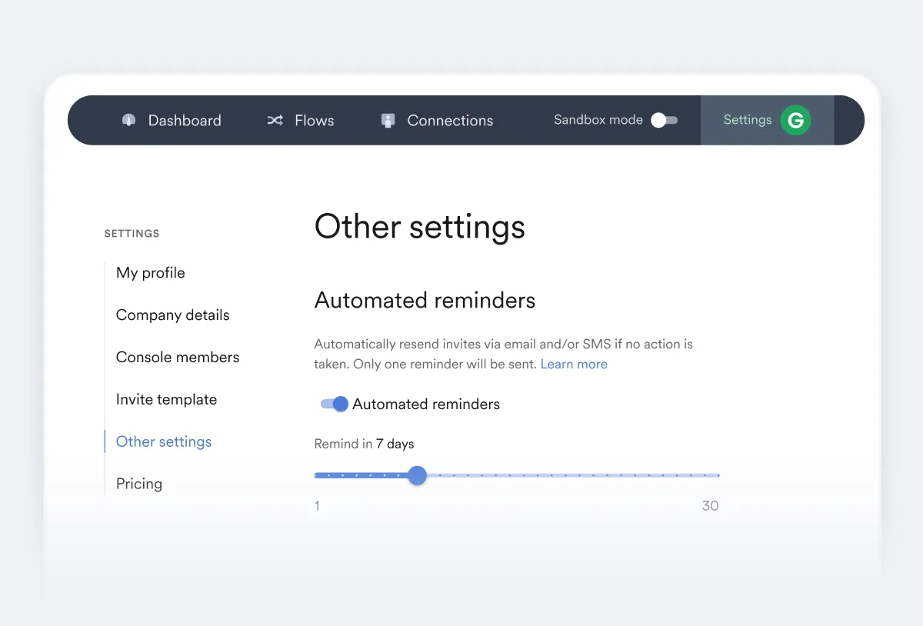Click the slider track near 30 days
The image size is (923, 626).
click(x=715, y=475)
